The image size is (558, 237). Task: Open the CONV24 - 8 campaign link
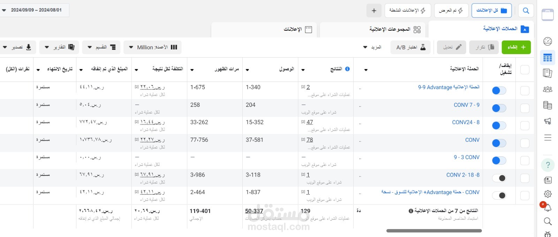pyautogui.click(x=466, y=122)
